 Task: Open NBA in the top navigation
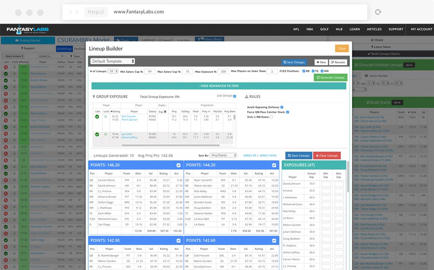[310, 29]
